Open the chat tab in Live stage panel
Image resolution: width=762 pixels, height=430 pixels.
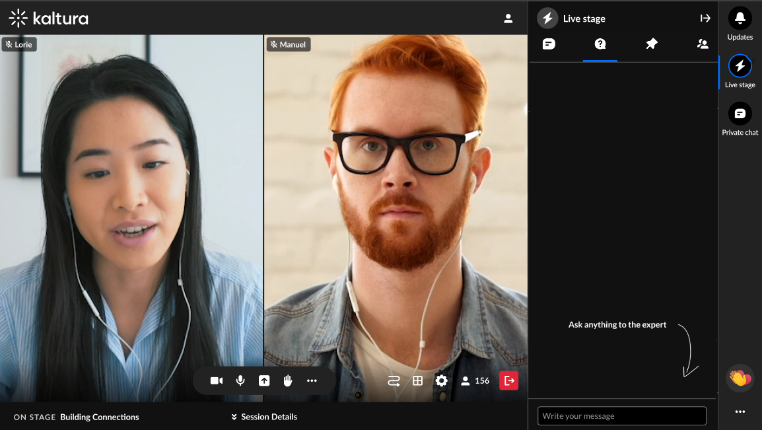tap(549, 44)
